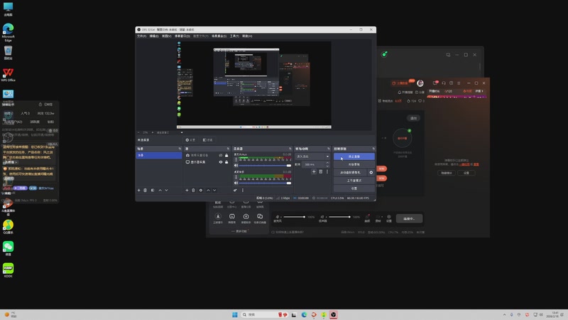This screenshot has width=568, height=320.
Task: Click settings gear in assistant bottom audio bar
Action: [388, 217]
